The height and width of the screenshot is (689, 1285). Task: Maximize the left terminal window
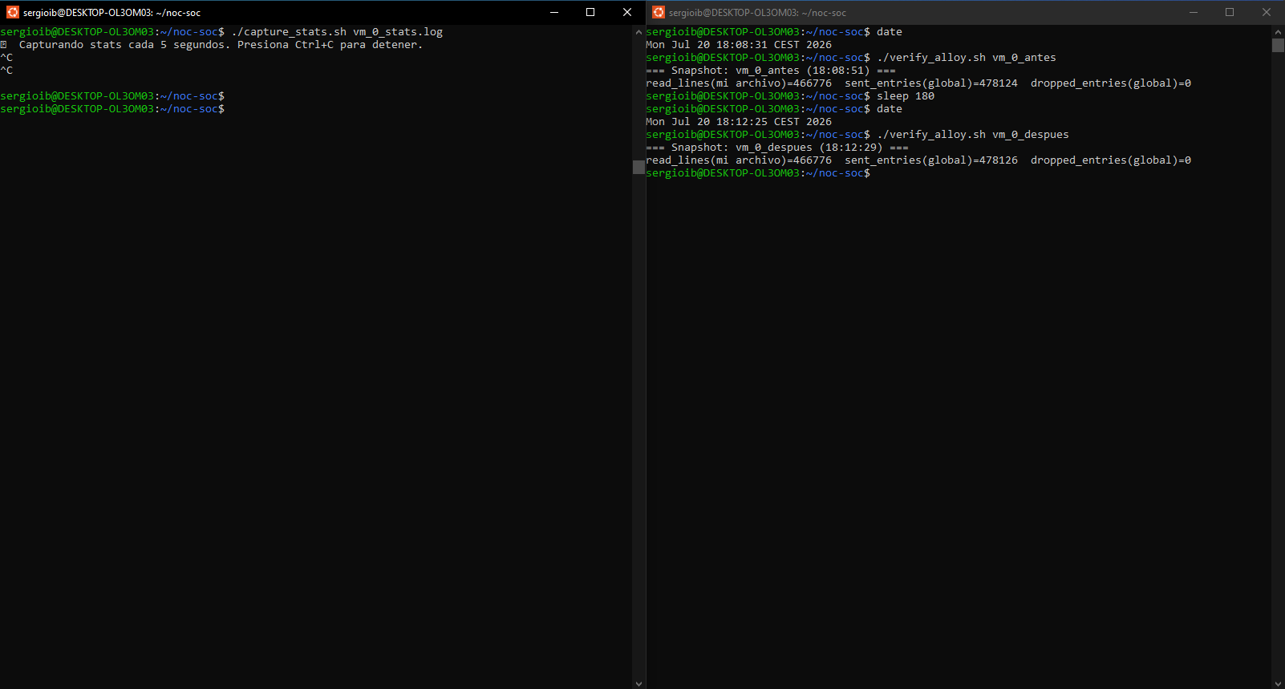590,12
